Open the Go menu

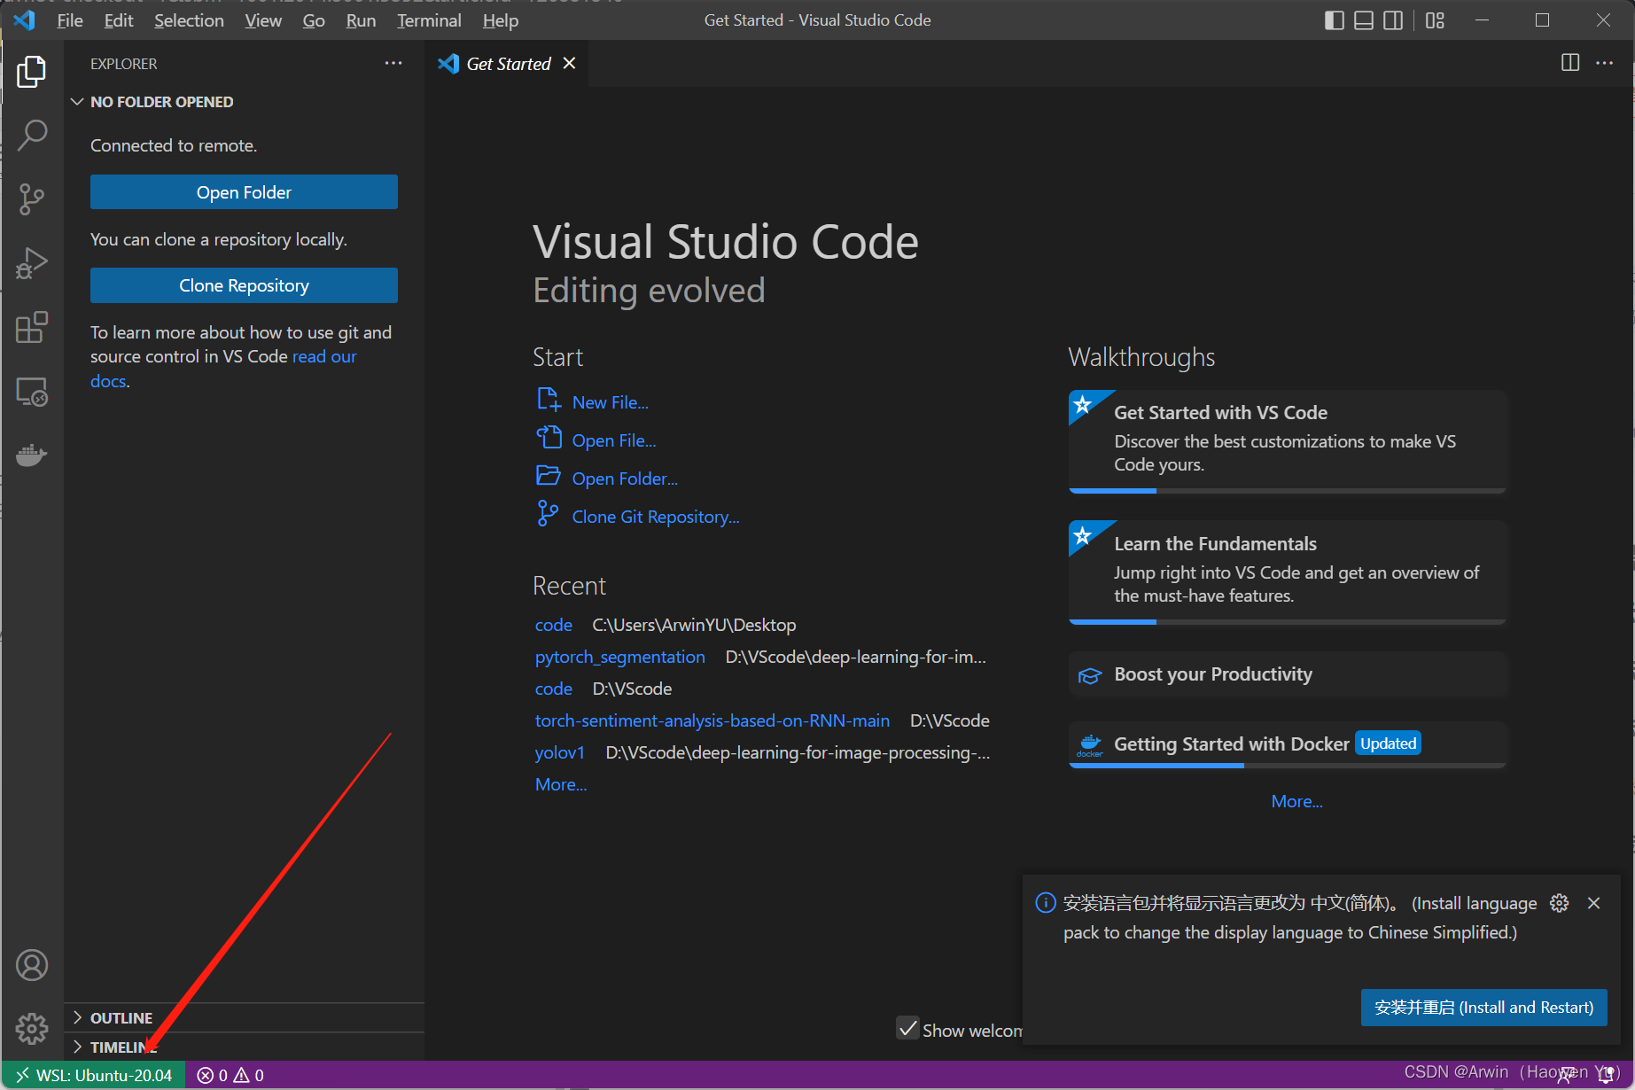click(314, 20)
